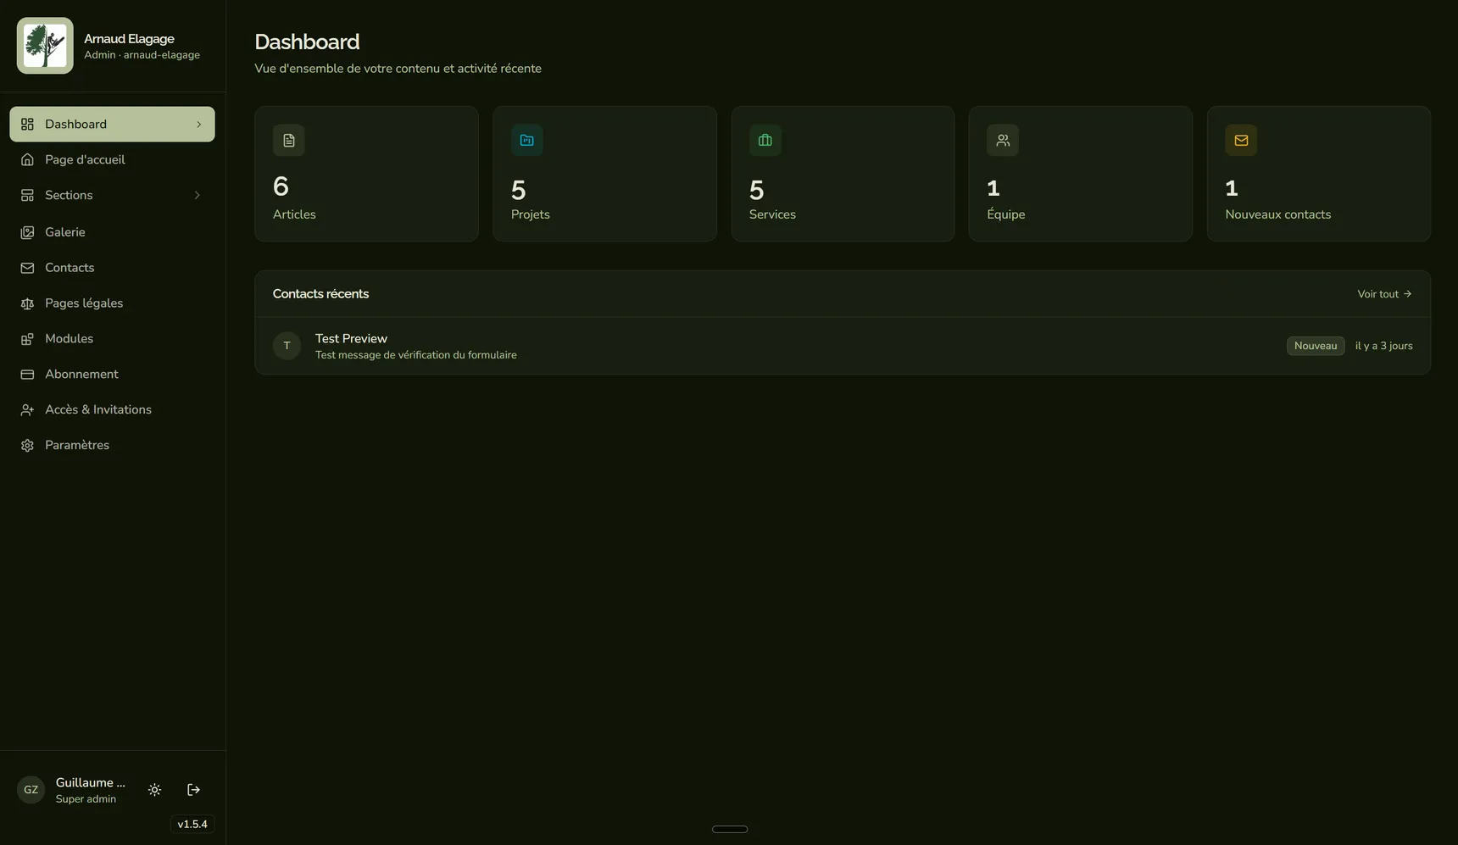The width and height of the screenshot is (1458, 845).
Task: Click the Dashboard grid icon
Action: 27,125
